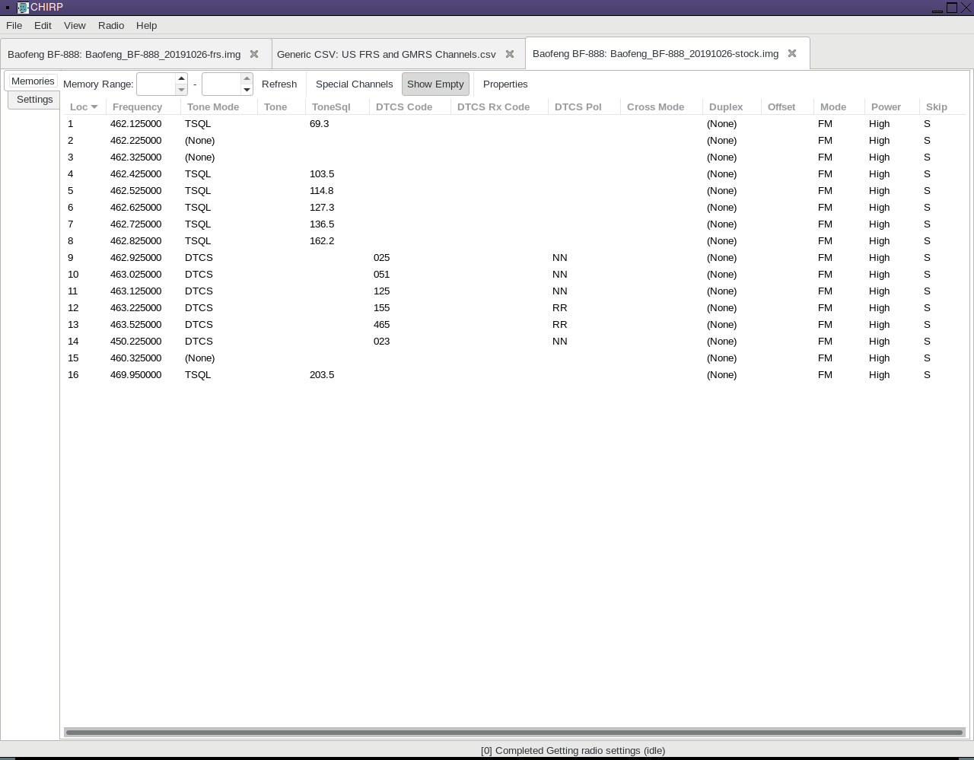Select DTCS Code cell 023
Screen dimensions: 974x760
tap(382, 341)
